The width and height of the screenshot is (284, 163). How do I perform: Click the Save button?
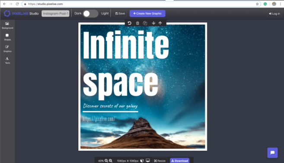point(120,13)
